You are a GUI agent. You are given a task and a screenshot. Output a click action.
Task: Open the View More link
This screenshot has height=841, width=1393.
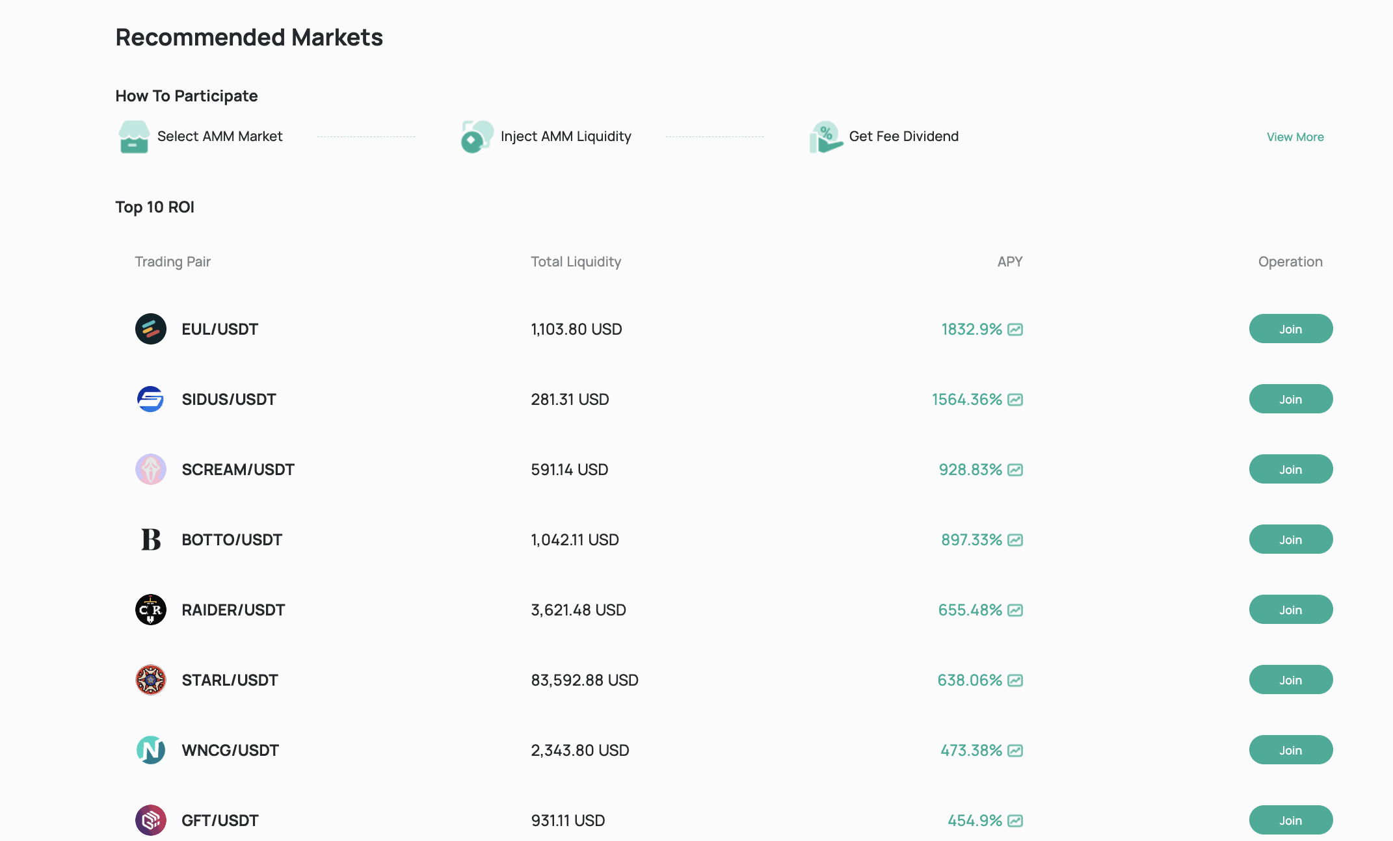pyautogui.click(x=1295, y=137)
